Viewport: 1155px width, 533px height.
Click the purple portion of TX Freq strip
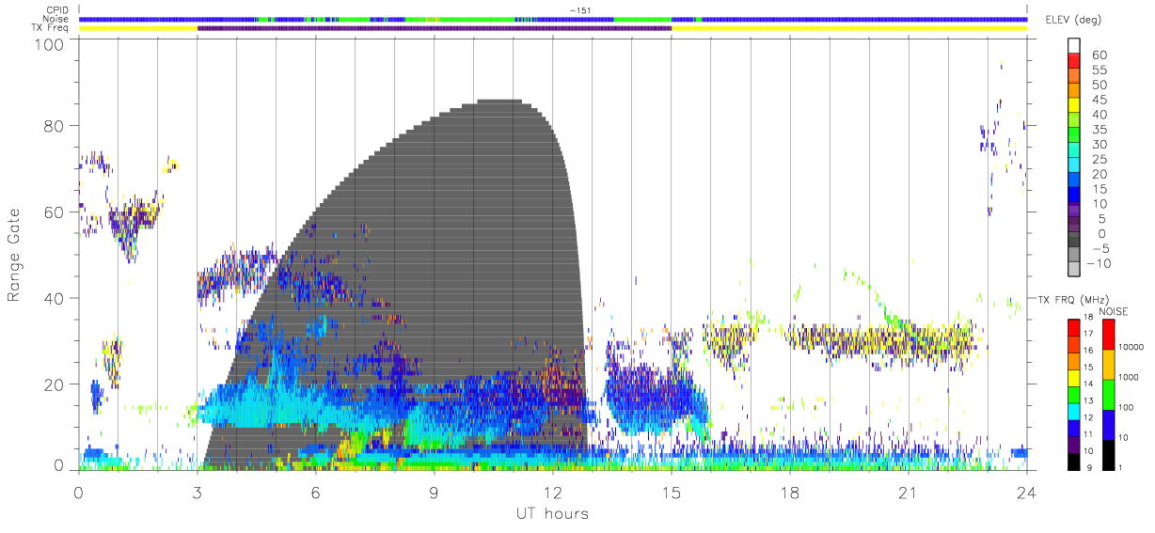point(435,28)
